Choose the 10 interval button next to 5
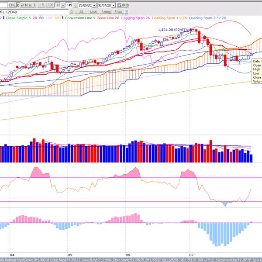The height and width of the screenshot is (262, 262). point(48,5)
